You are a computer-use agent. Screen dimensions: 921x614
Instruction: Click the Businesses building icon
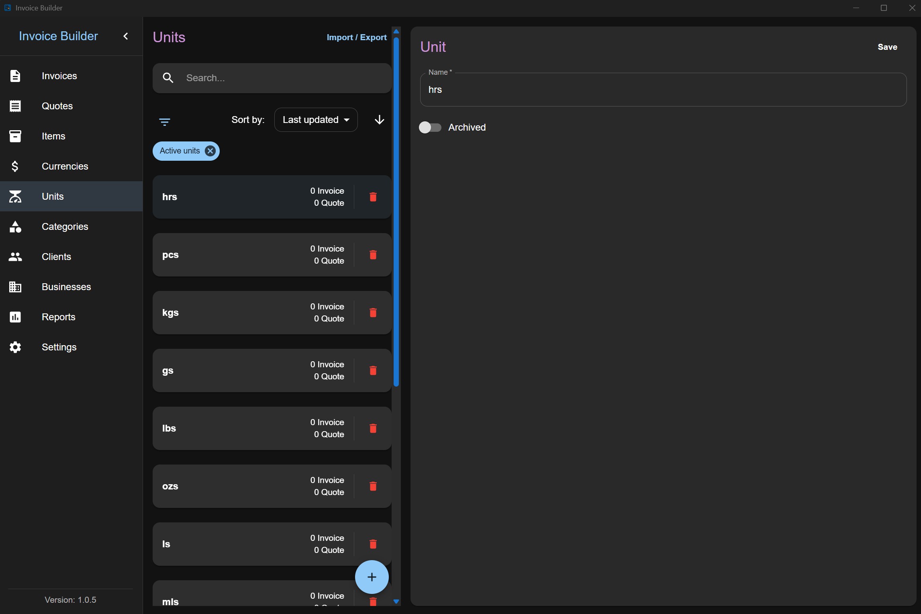15,287
